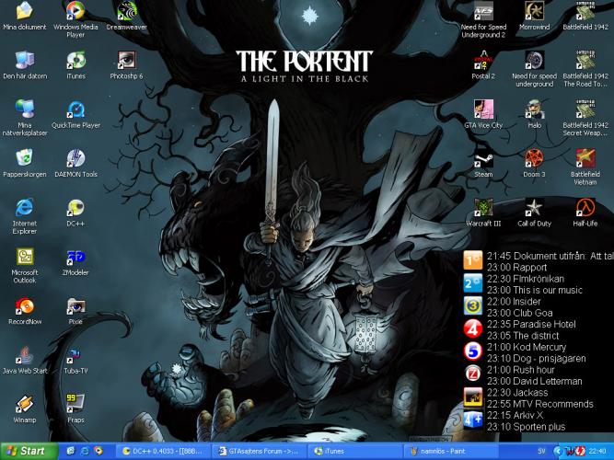Click the TV4 channel logo in TV guide
The width and height of the screenshot is (614, 460).
click(472, 328)
